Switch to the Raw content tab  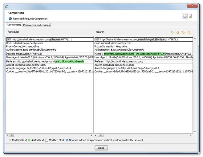[x=14, y=25]
